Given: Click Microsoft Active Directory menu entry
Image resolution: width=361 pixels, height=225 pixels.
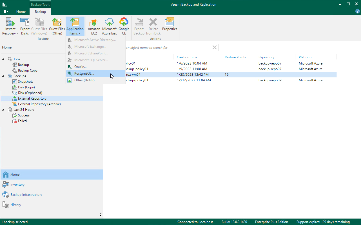Looking at the screenshot, I should pos(96,40).
